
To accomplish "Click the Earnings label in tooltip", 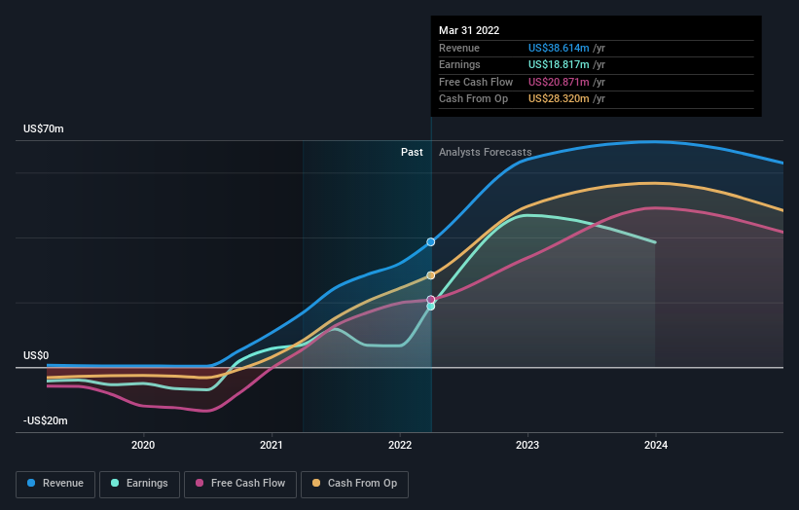I will click(459, 64).
